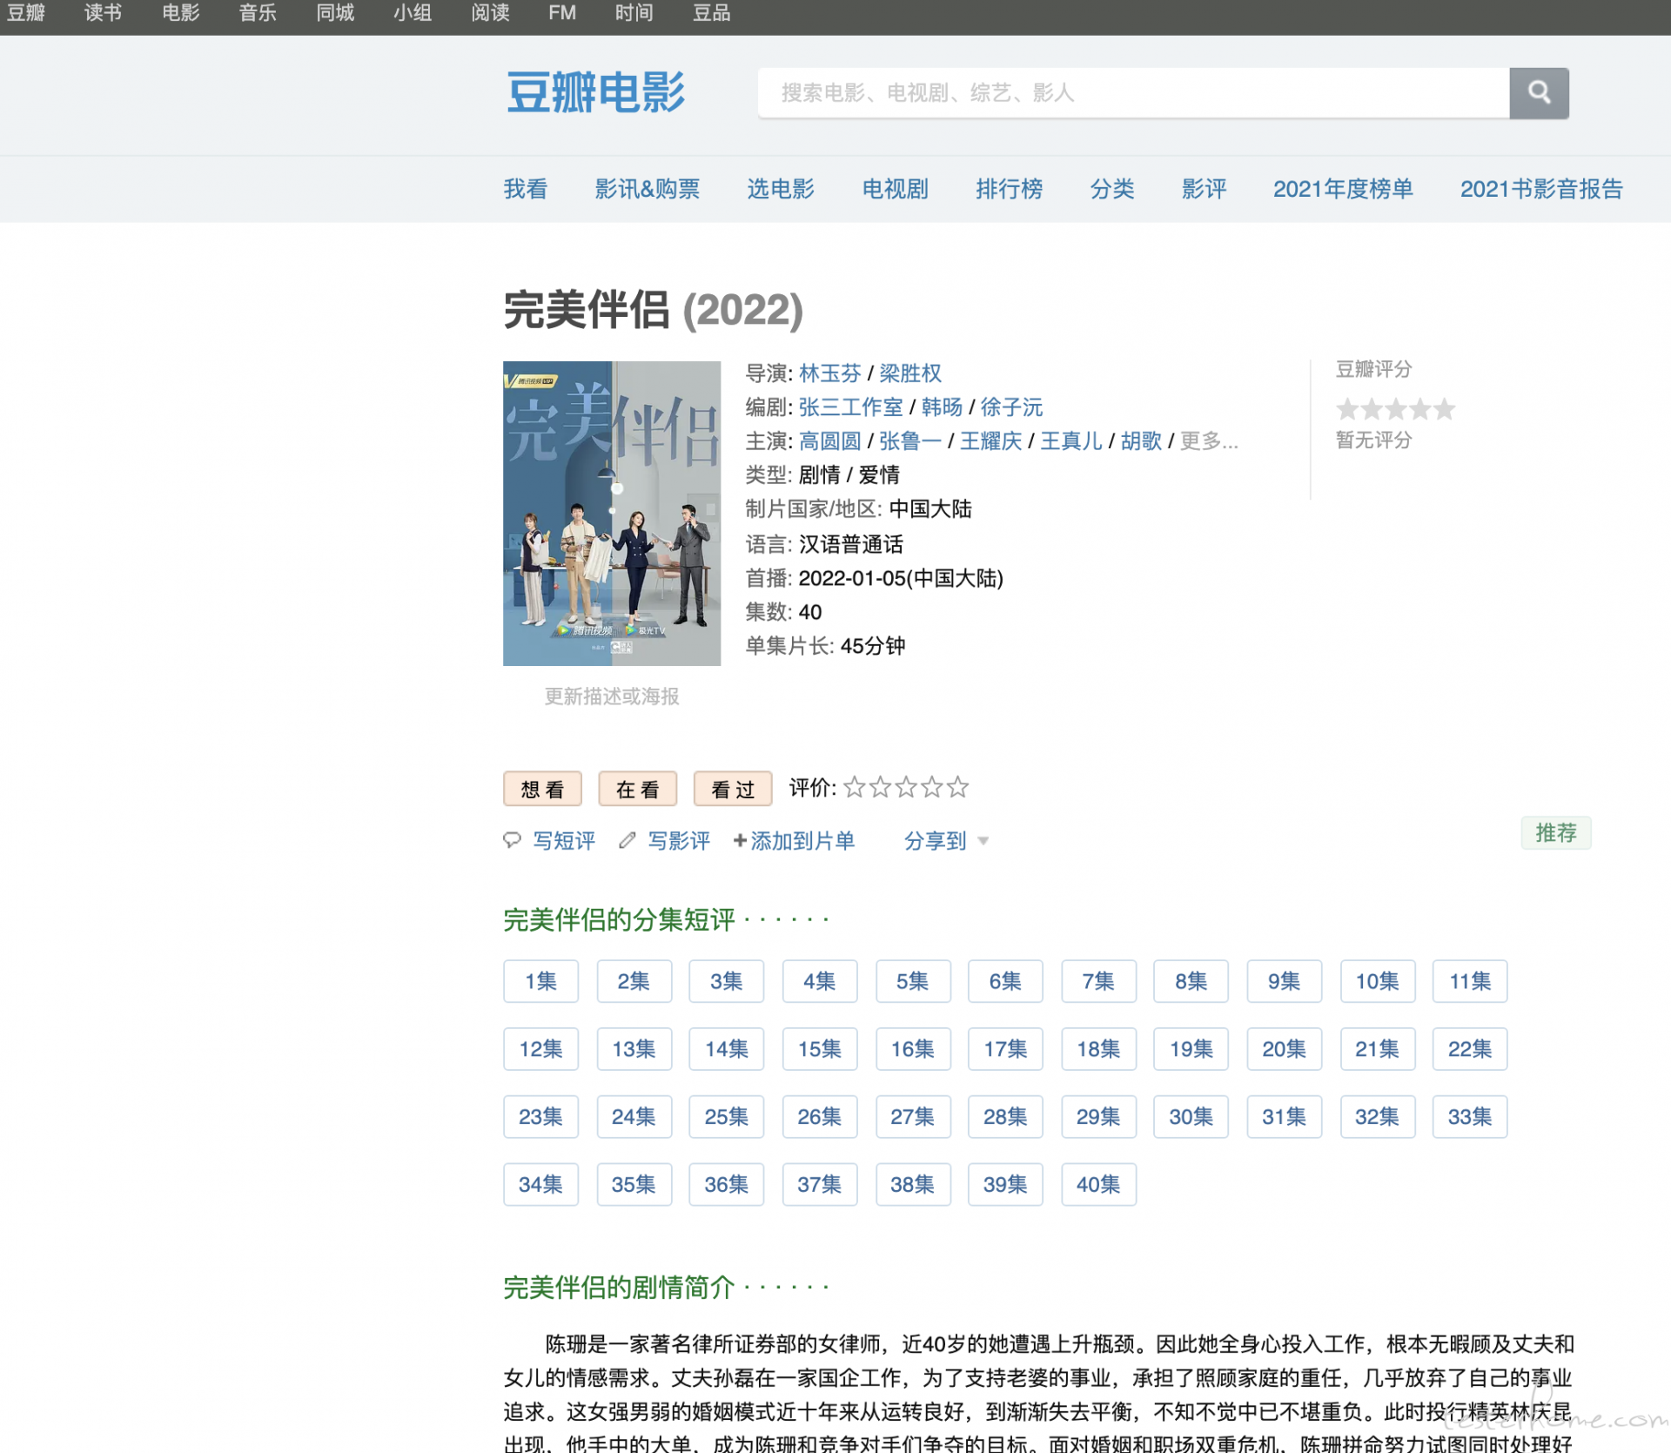Open the 分类 nav item
1671x1453 pixels.
[x=1112, y=189]
